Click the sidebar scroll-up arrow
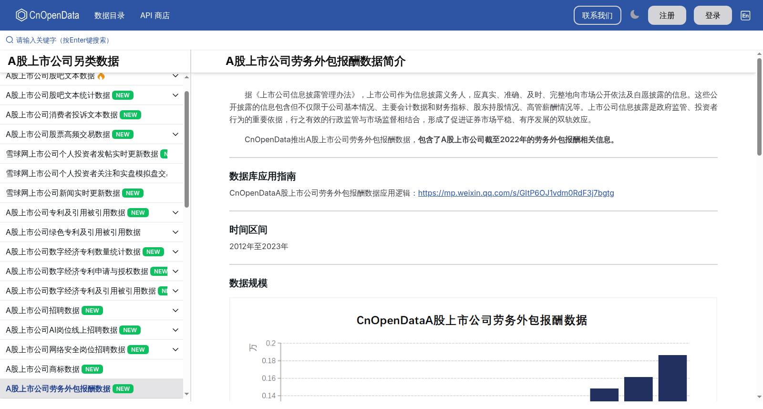763x409 pixels. tap(187, 77)
